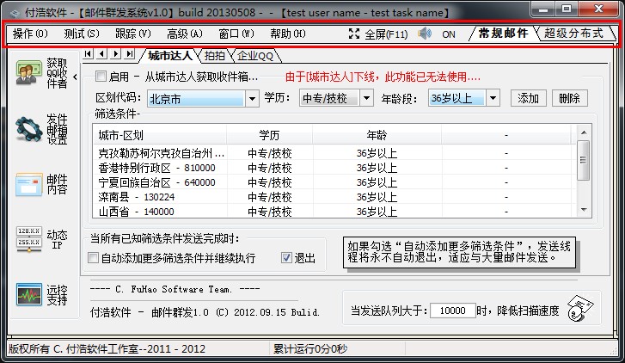
Task: Open the 高级(A) menu
Action: click(185, 34)
